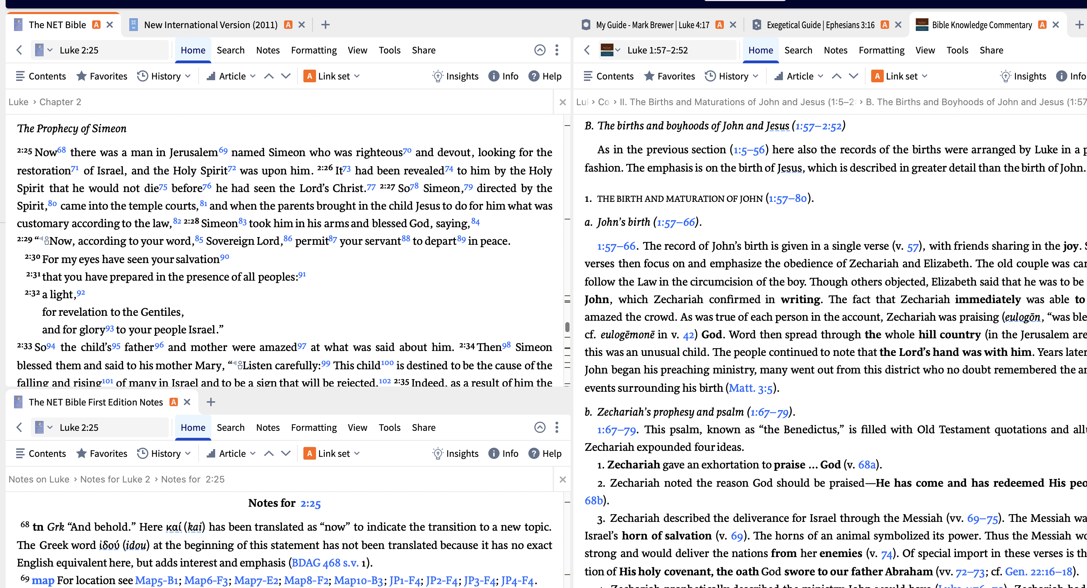The image size is (1087, 588).
Task: Open Contents in the NET Notes panel
Action: tap(40, 453)
